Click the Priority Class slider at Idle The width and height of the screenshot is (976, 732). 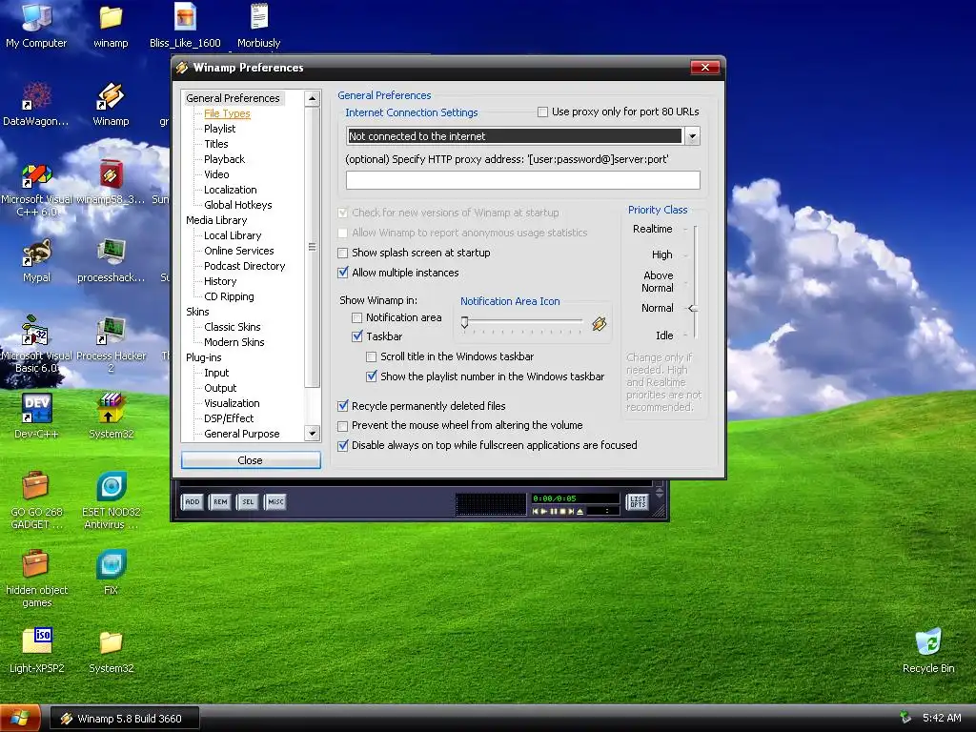(x=693, y=335)
